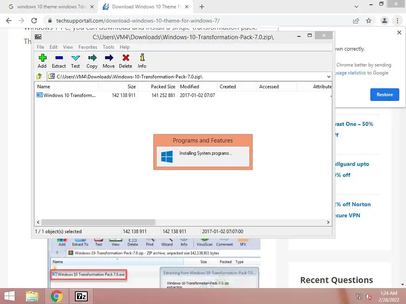Image resolution: width=406 pixels, height=304 pixels.
Task: Click the Add icon in 7-Zip toolbar
Action: pos(42,58)
